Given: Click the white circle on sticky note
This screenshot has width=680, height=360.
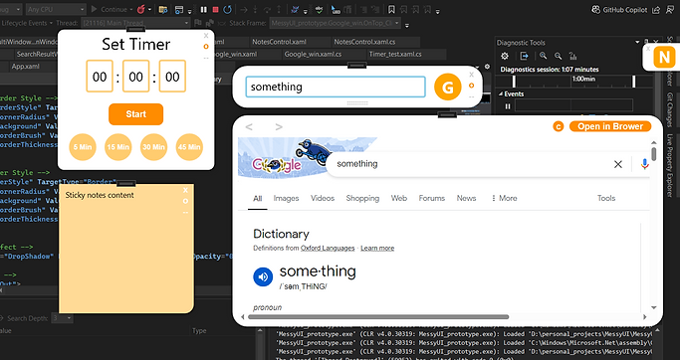Looking at the screenshot, I should pos(185,201).
